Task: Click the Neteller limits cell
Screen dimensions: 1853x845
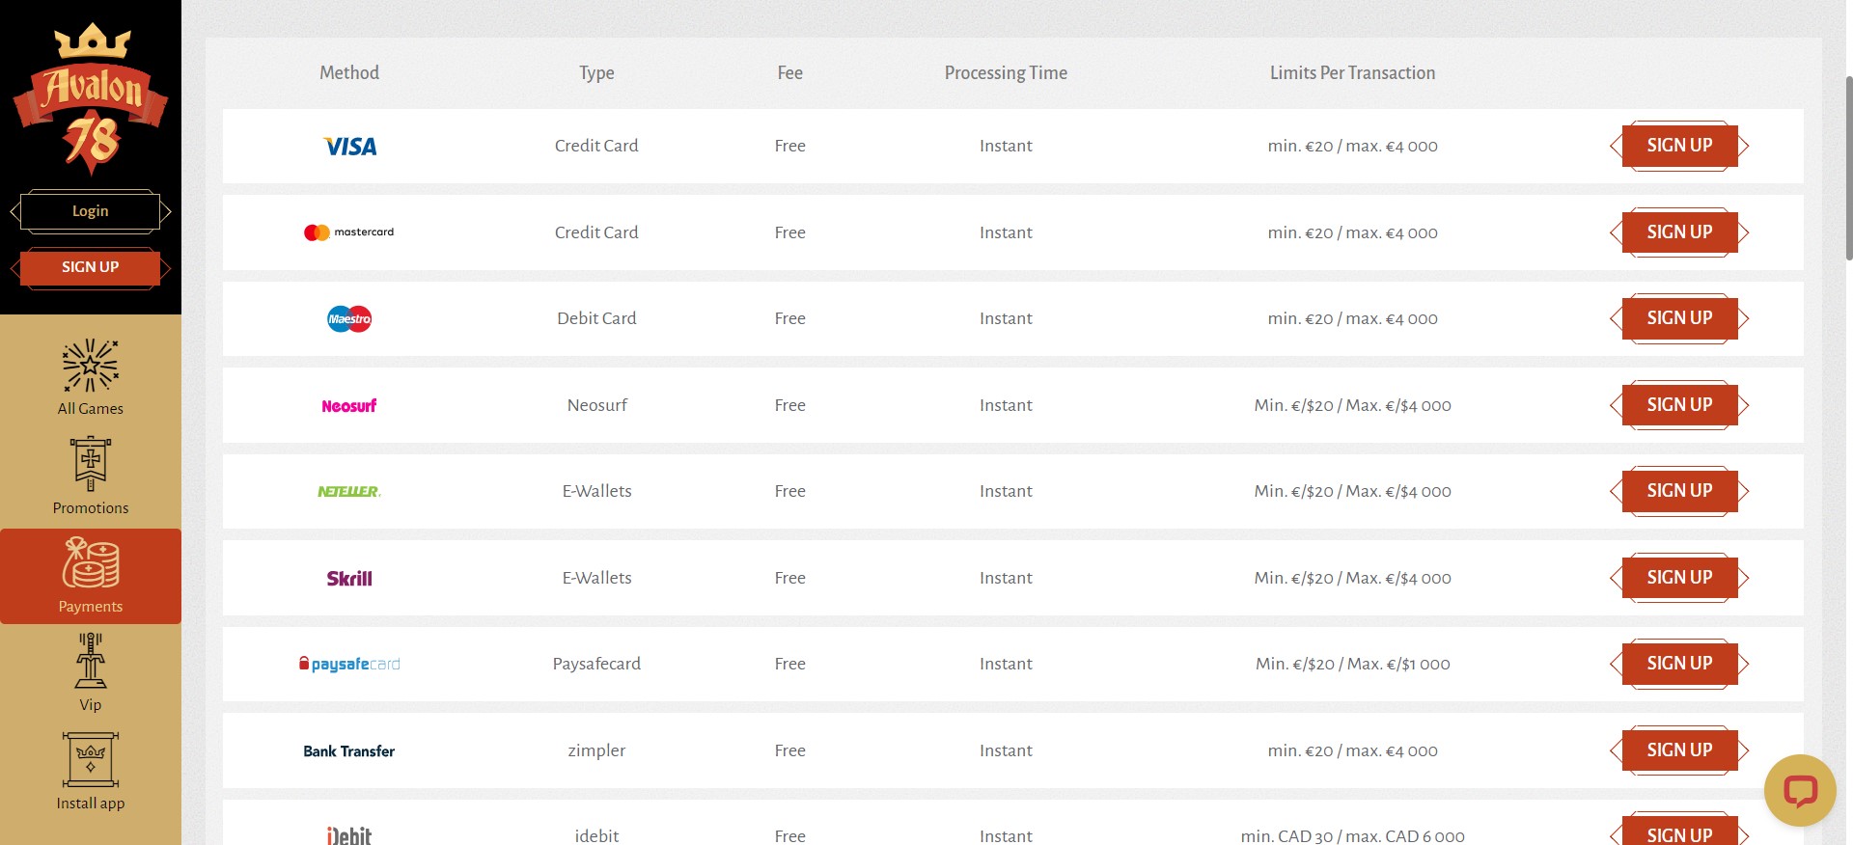Action: coord(1352,491)
